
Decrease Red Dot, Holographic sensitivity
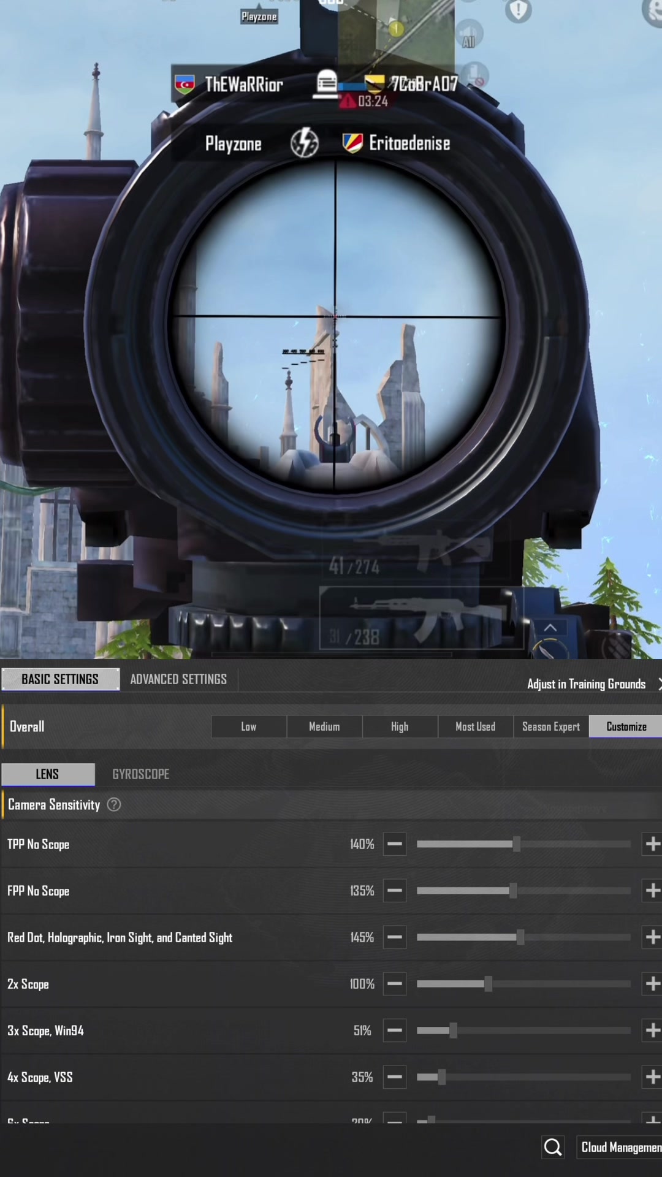coord(395,937)
